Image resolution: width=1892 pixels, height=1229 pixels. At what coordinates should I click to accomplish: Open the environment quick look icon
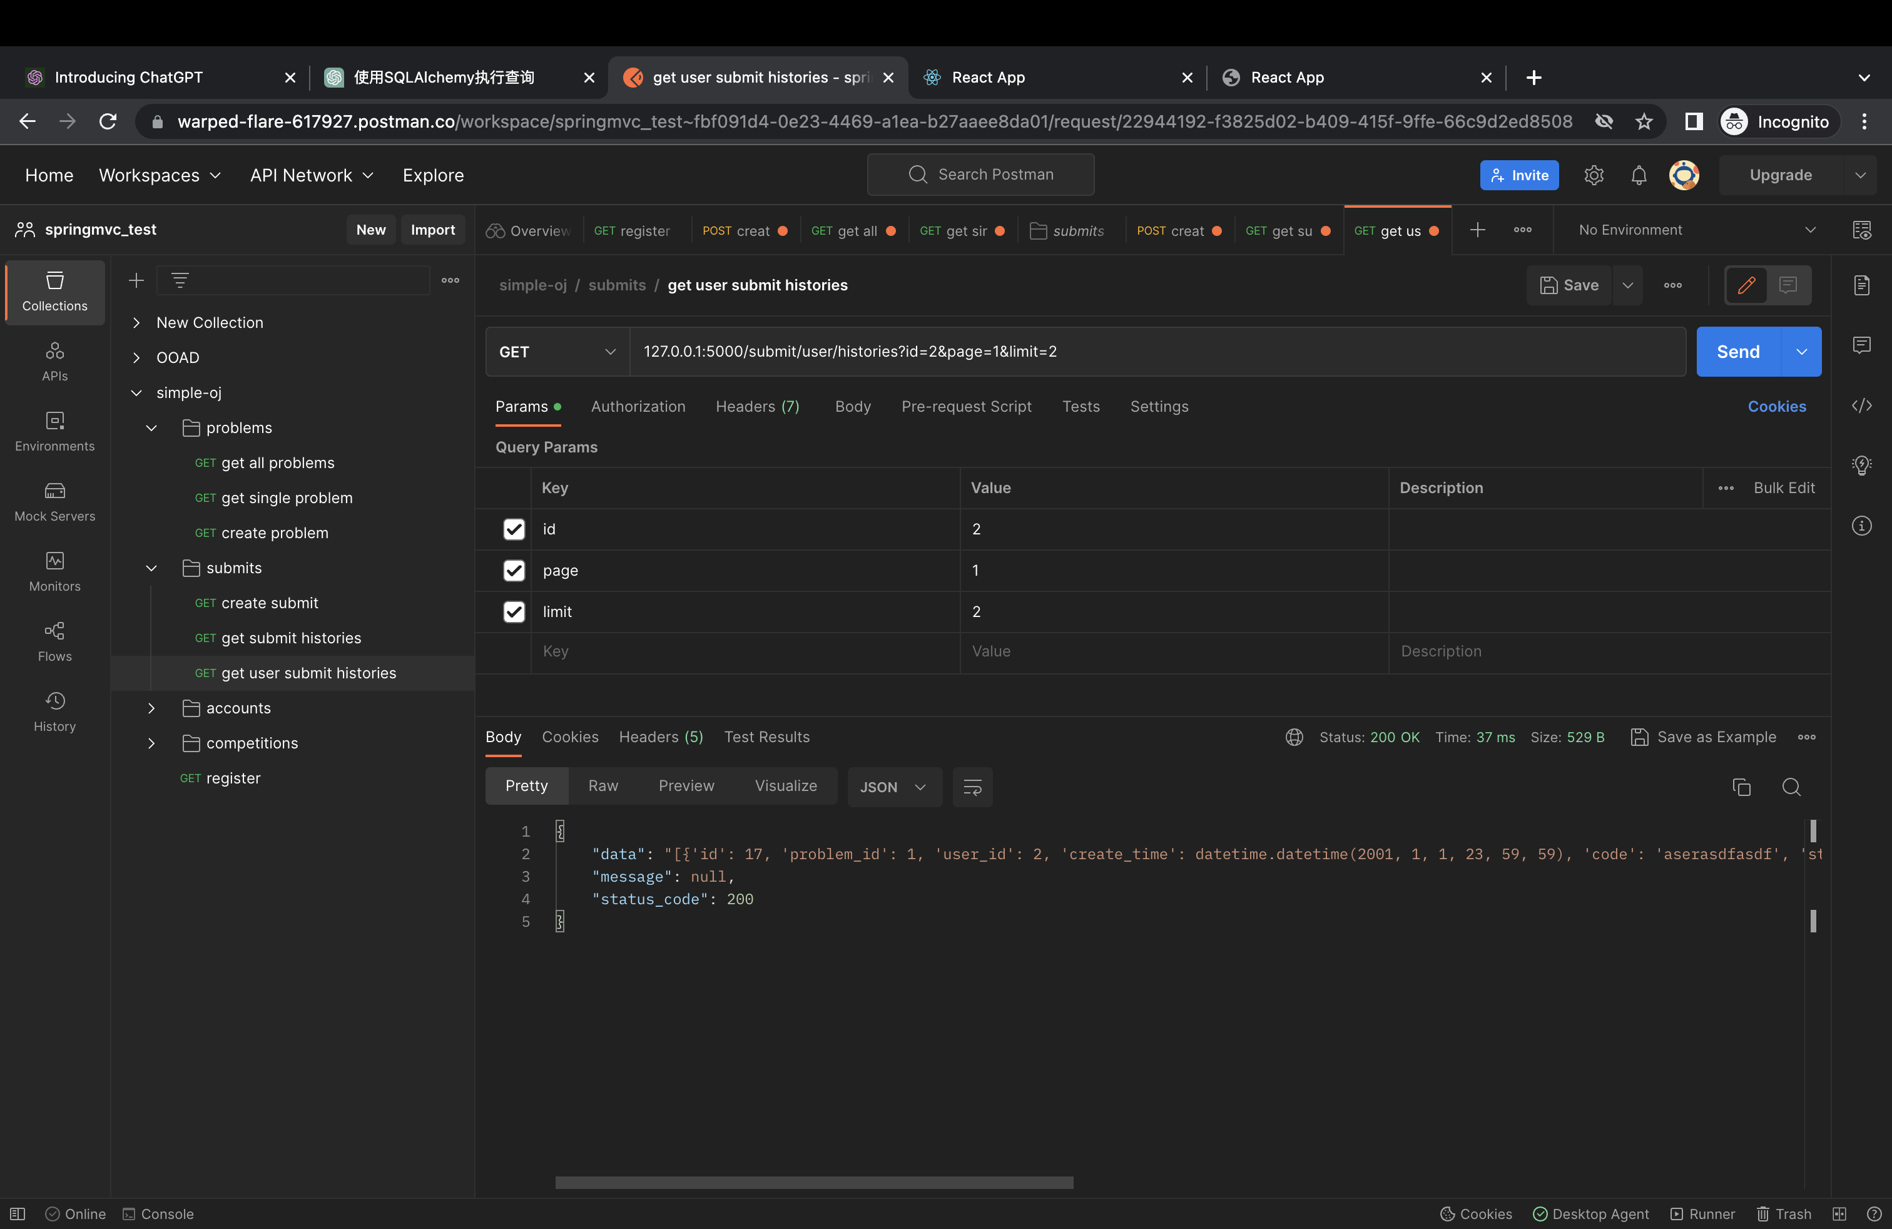tap(1862, 230)
